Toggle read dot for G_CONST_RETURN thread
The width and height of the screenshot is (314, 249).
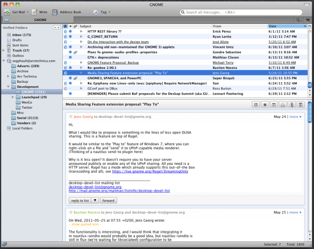(x=70, y=37)
